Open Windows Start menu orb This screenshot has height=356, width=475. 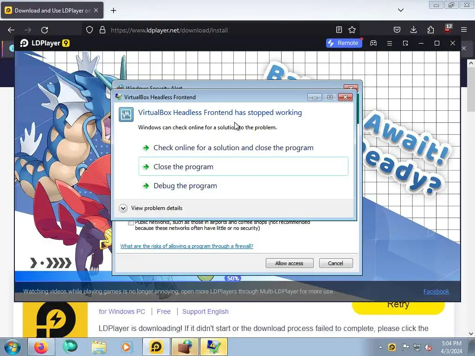(13, 347)
